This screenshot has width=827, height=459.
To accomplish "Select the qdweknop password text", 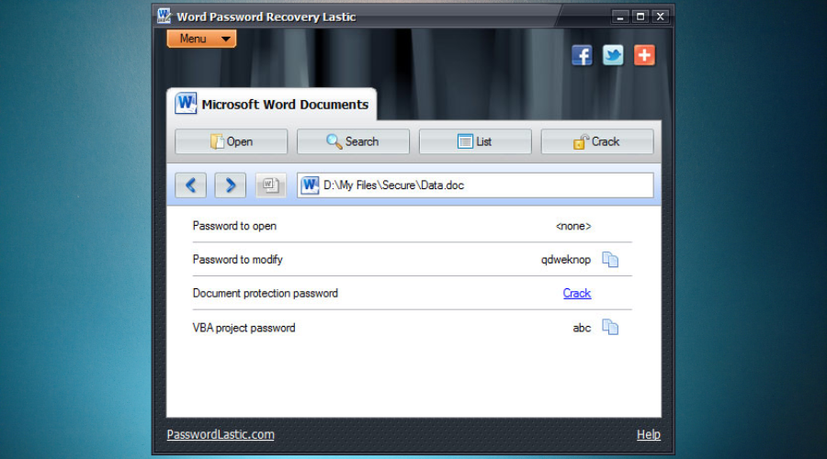I will (566, 259).
